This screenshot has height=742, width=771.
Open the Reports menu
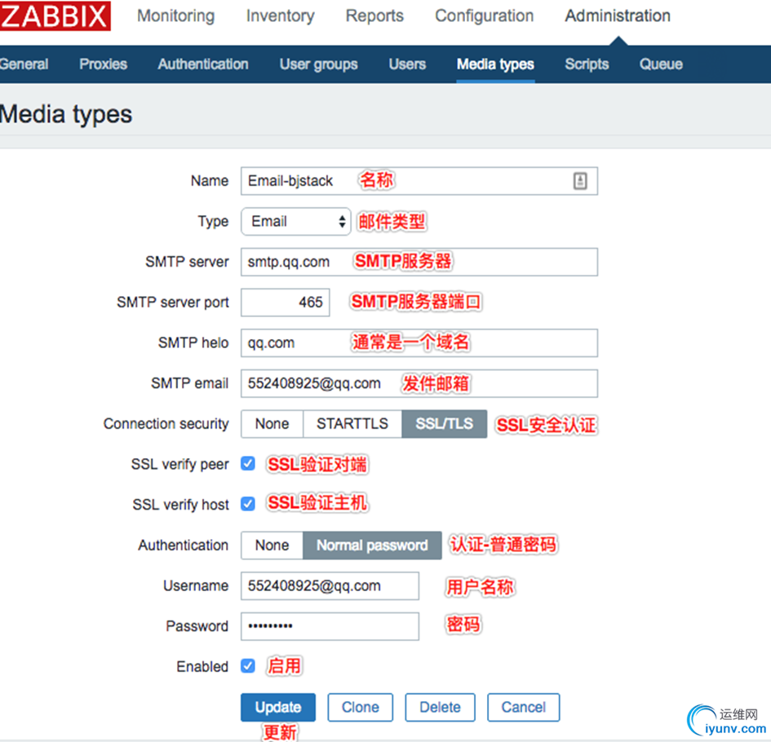pyautogui.click(x=374, y=15)
